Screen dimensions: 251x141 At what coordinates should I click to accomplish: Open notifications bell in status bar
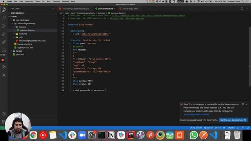(247, 128)
